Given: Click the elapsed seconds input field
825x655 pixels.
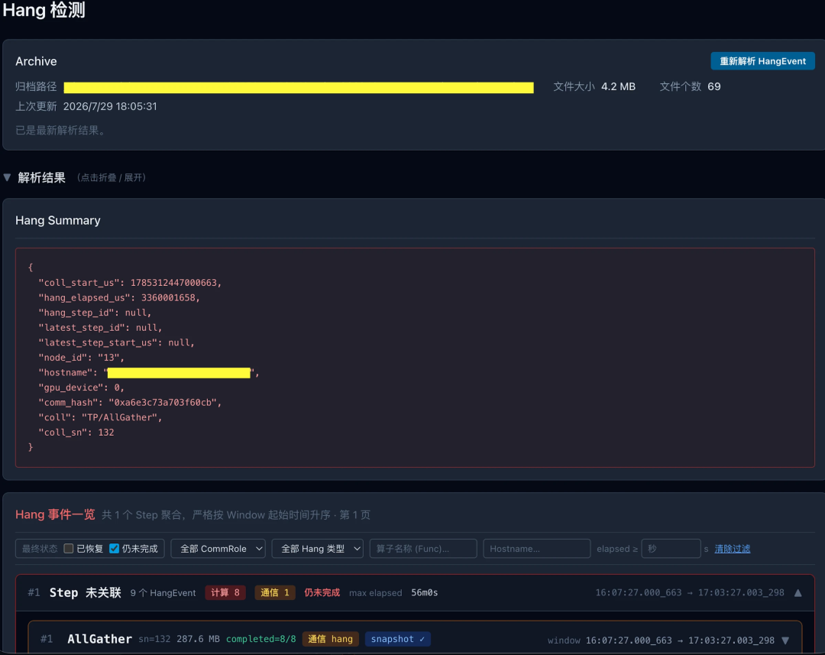Looking at the screenshot, I should (x=671, y=549).
